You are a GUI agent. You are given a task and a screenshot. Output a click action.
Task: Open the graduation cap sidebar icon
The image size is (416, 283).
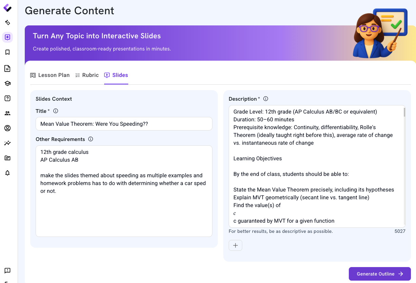(x=7, y=83)
